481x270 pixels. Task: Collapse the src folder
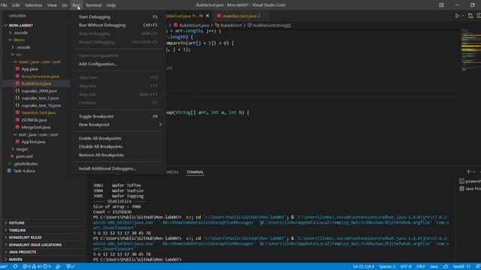pos(13,55)
